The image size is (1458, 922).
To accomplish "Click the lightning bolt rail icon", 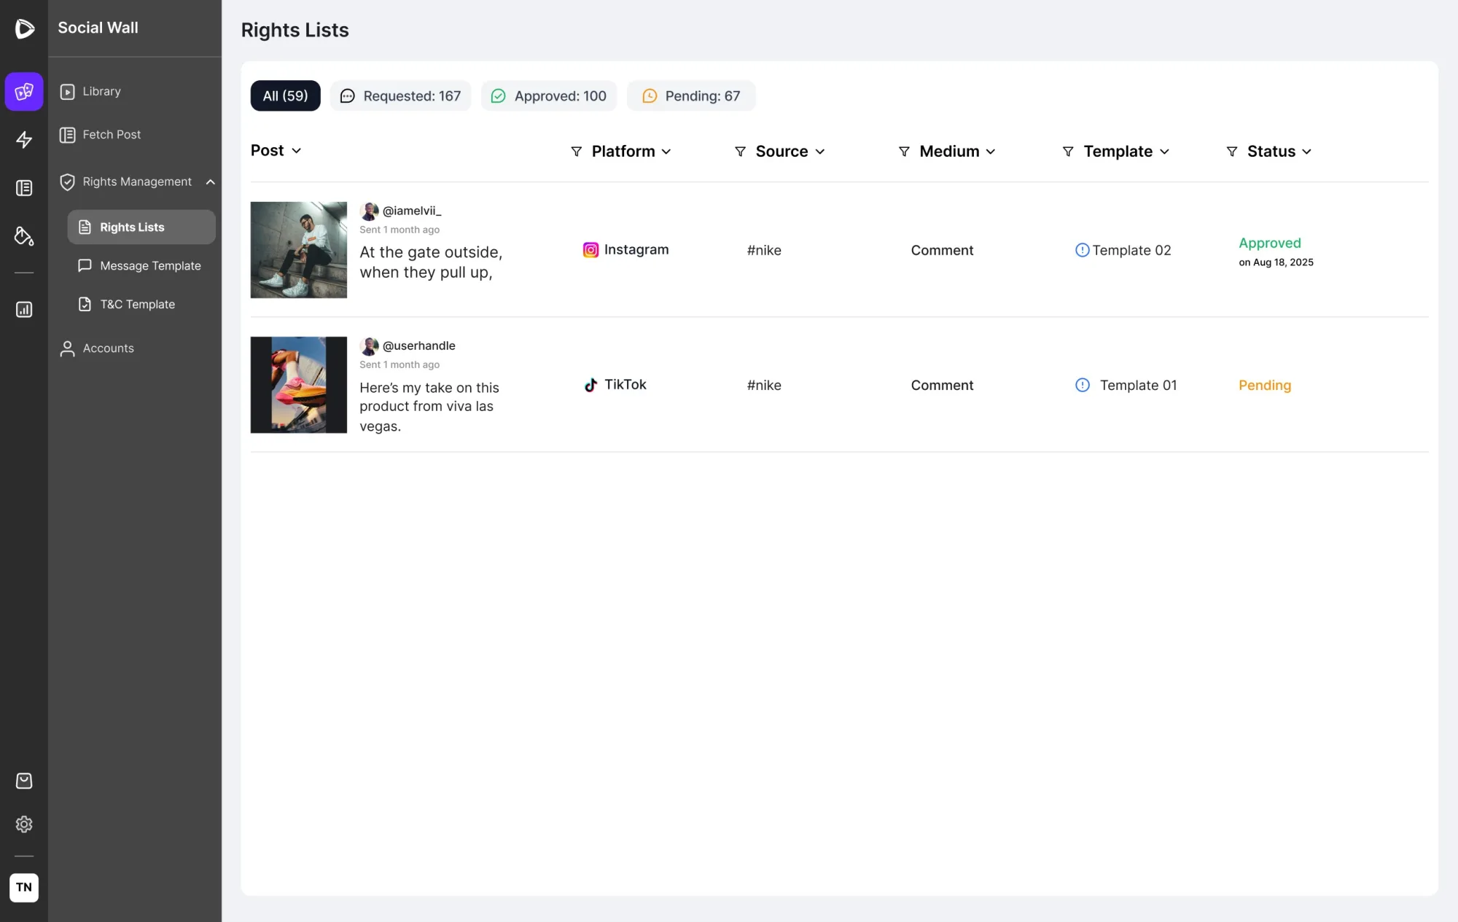I will coord(24,140).
